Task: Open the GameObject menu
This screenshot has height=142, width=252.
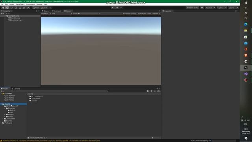Action: [20, 4]
